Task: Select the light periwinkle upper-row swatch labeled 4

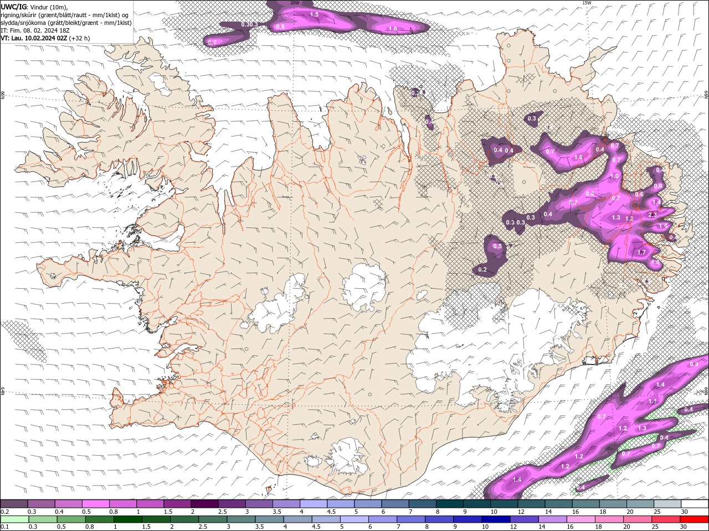Action: [x=314, y=504]
